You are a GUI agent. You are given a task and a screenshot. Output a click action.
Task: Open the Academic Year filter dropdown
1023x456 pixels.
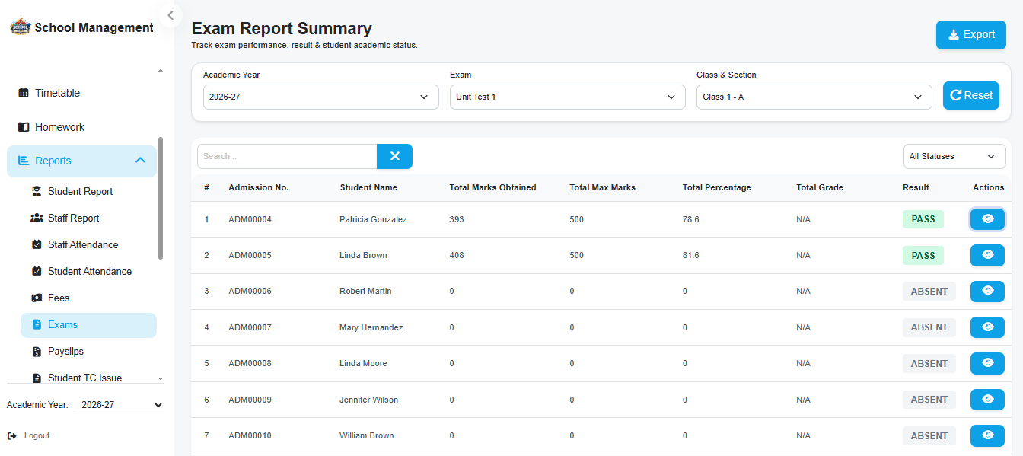pos(320,97)
